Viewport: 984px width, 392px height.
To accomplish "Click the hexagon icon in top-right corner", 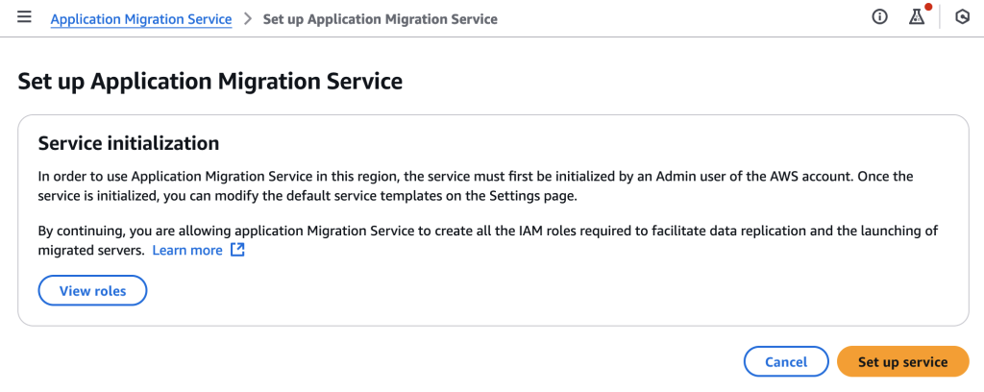I will coord(962,18).
